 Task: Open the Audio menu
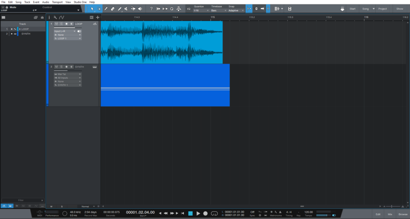tap(46, 2)
